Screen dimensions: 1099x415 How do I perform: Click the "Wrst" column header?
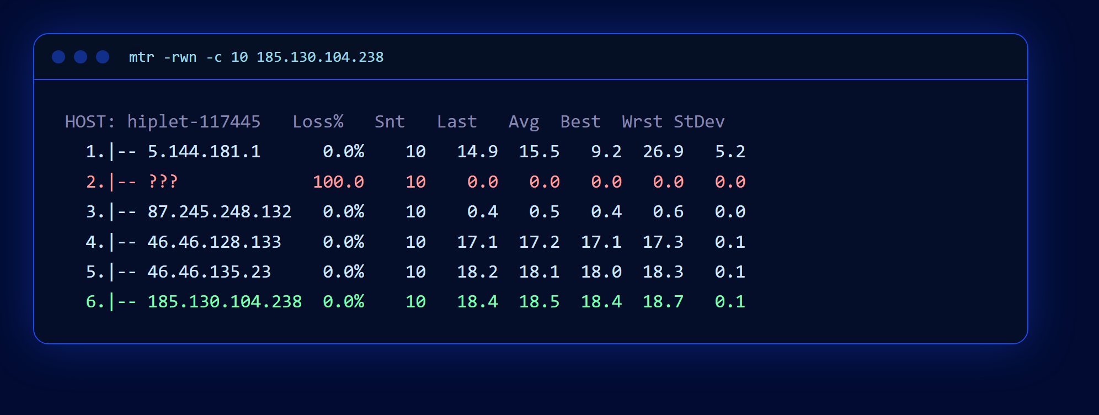point(642,121)
